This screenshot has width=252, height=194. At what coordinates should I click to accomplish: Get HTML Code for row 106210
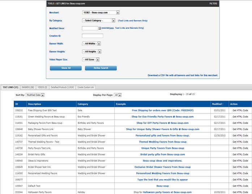(x=240, y=110)
